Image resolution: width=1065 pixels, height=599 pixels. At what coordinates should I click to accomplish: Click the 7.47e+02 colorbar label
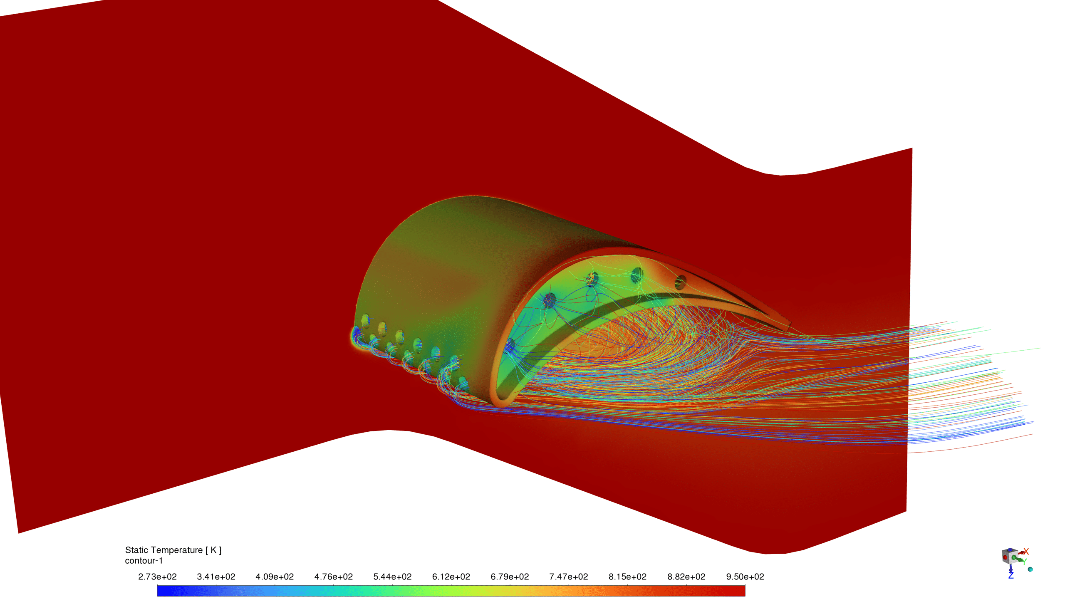click(568, 577)
